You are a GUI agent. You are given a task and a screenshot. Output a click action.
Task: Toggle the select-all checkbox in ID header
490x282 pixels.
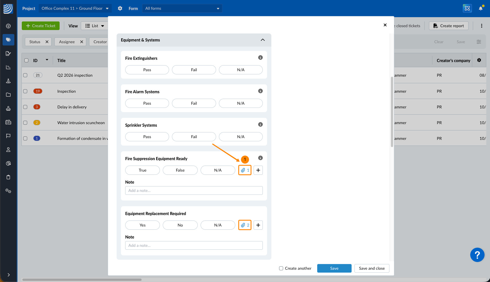(x=26, y=60)
